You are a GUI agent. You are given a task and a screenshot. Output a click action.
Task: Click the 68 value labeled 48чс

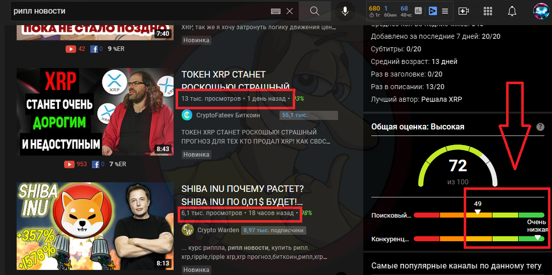pos(404,8)
